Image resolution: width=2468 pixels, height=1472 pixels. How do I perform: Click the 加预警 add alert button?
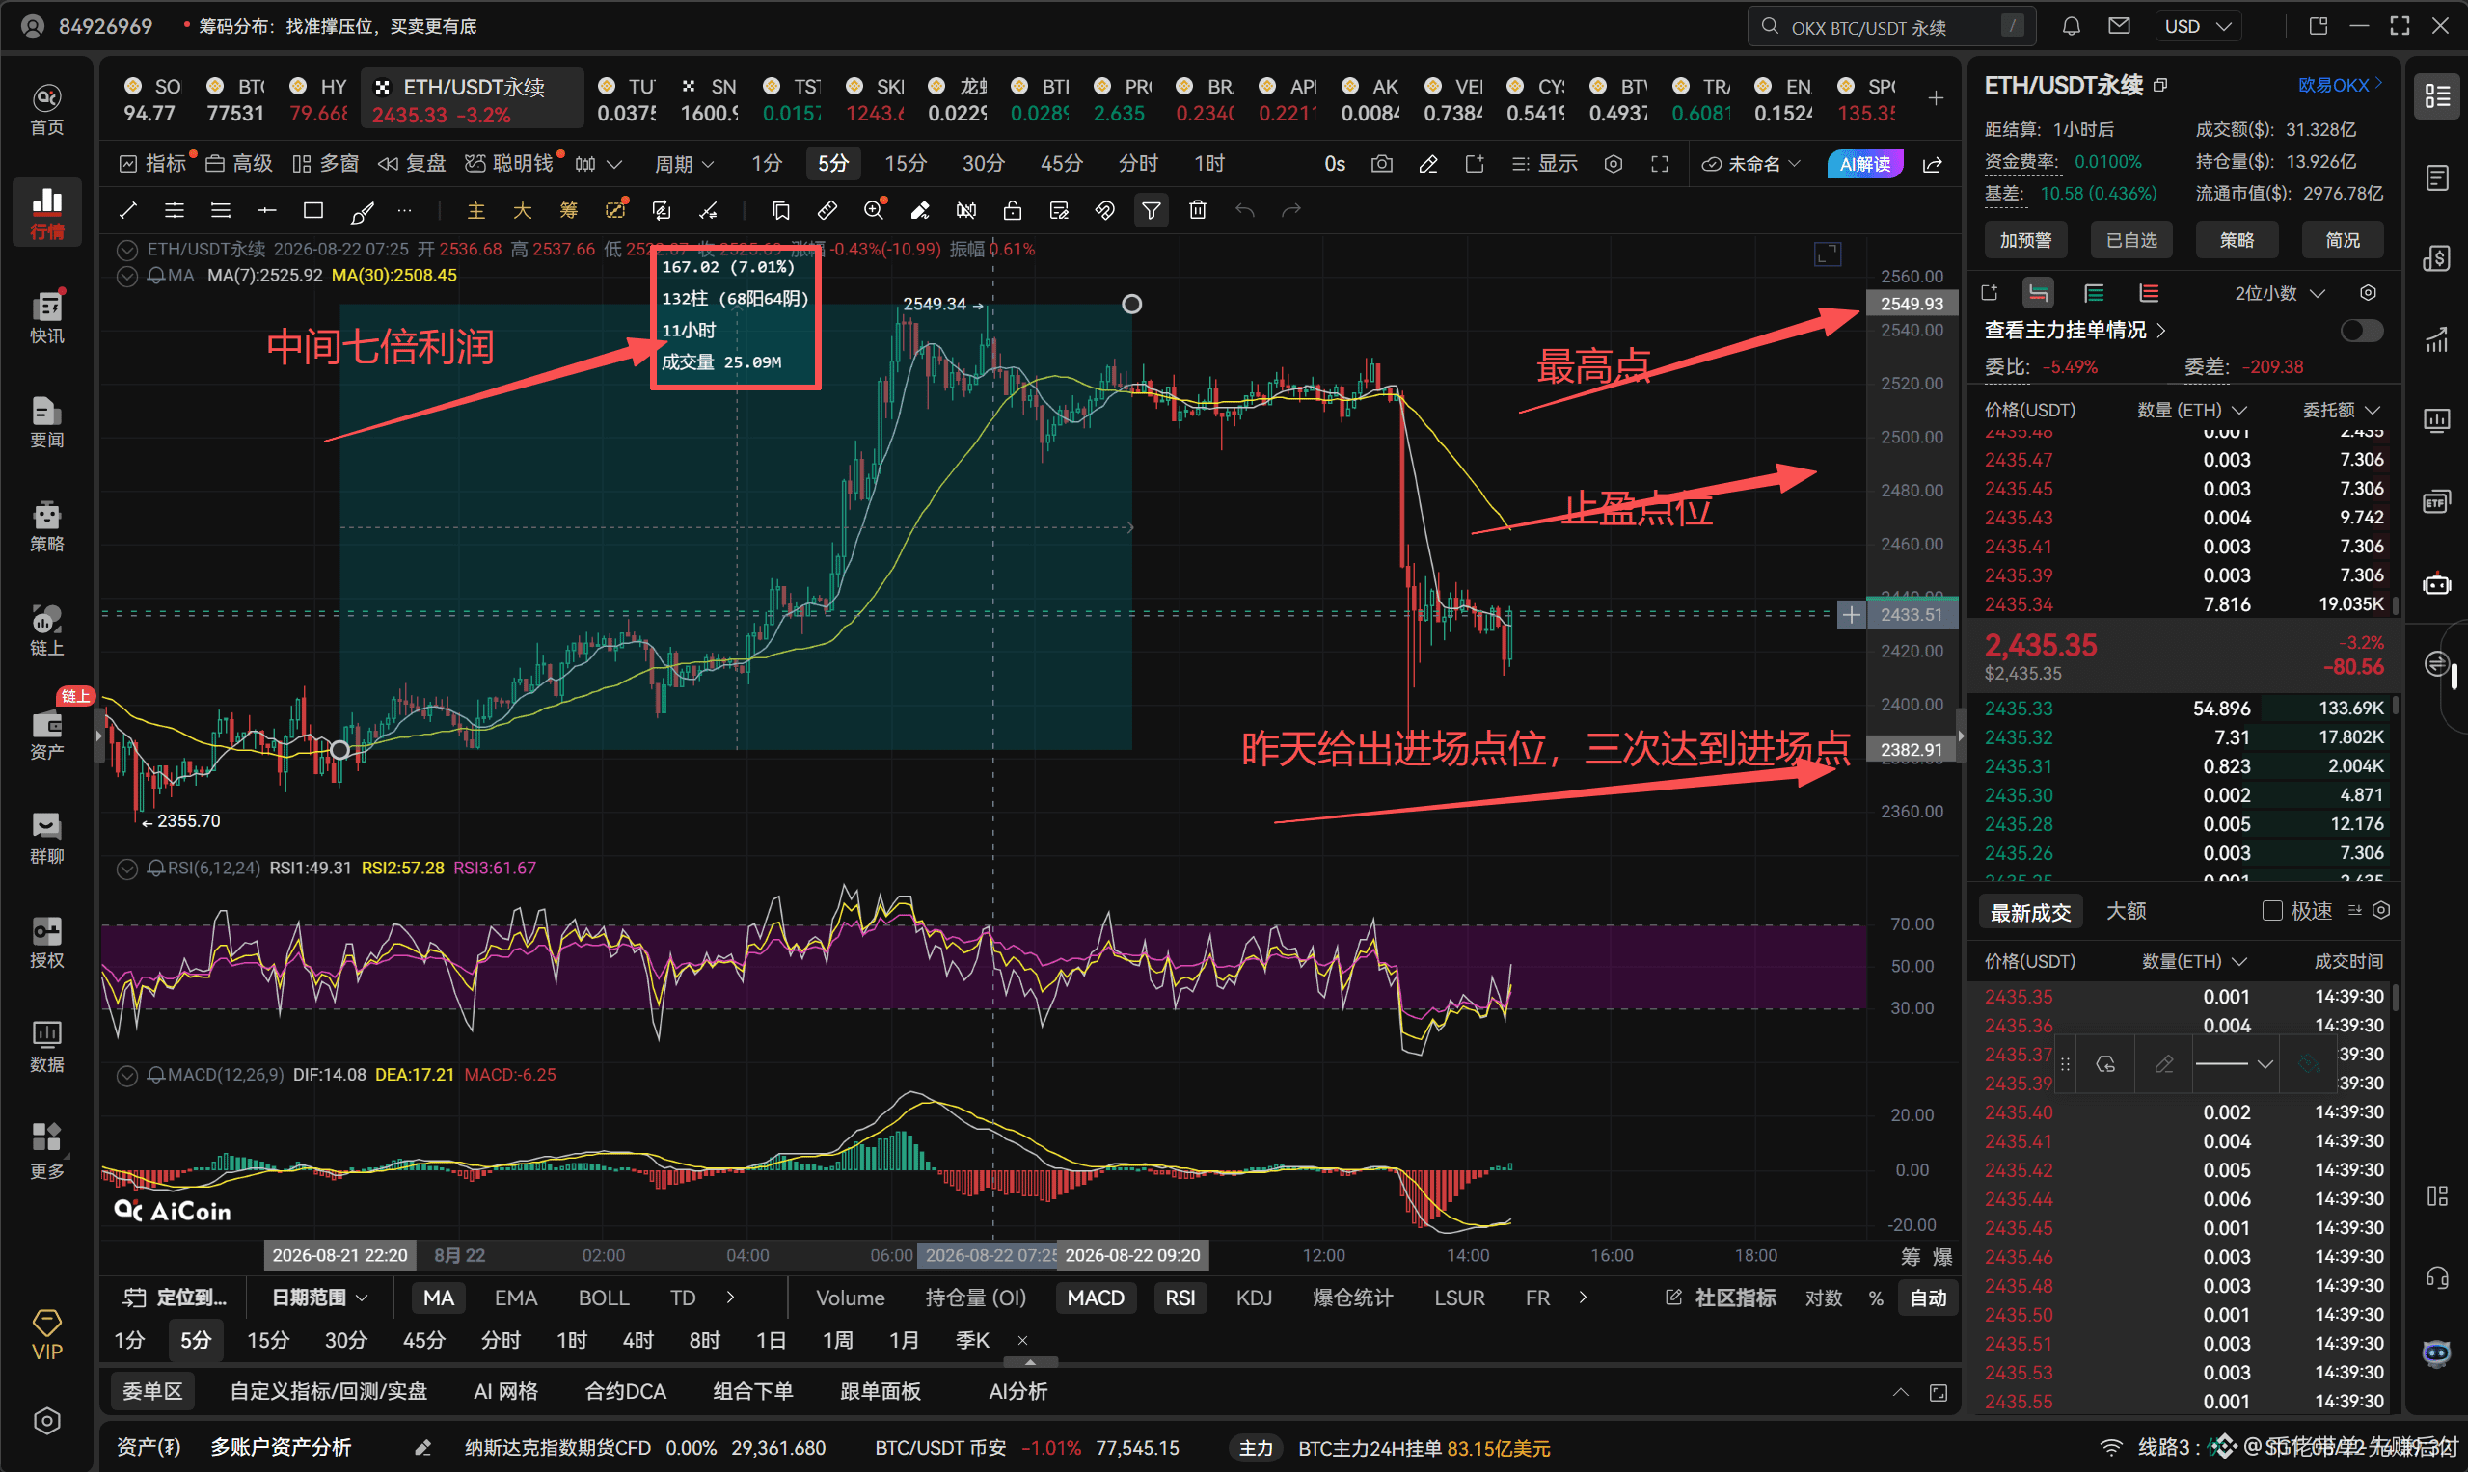pos(2025,240)
